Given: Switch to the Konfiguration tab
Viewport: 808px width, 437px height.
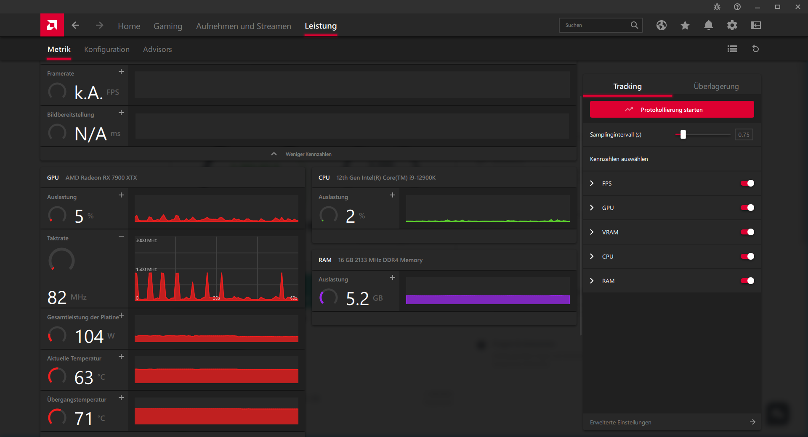Looking at the screenshot, I should point(107,49).
